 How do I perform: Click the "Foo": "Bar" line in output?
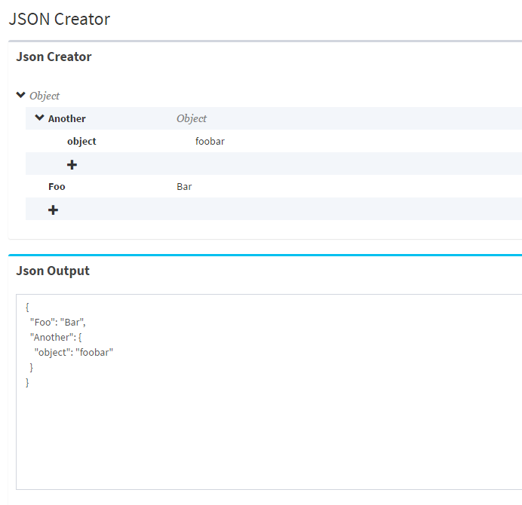pyautogui.click(x=58, y=323)
